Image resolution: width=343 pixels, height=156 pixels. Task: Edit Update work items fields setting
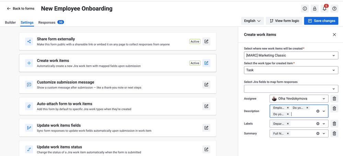[x=206, y=128]
